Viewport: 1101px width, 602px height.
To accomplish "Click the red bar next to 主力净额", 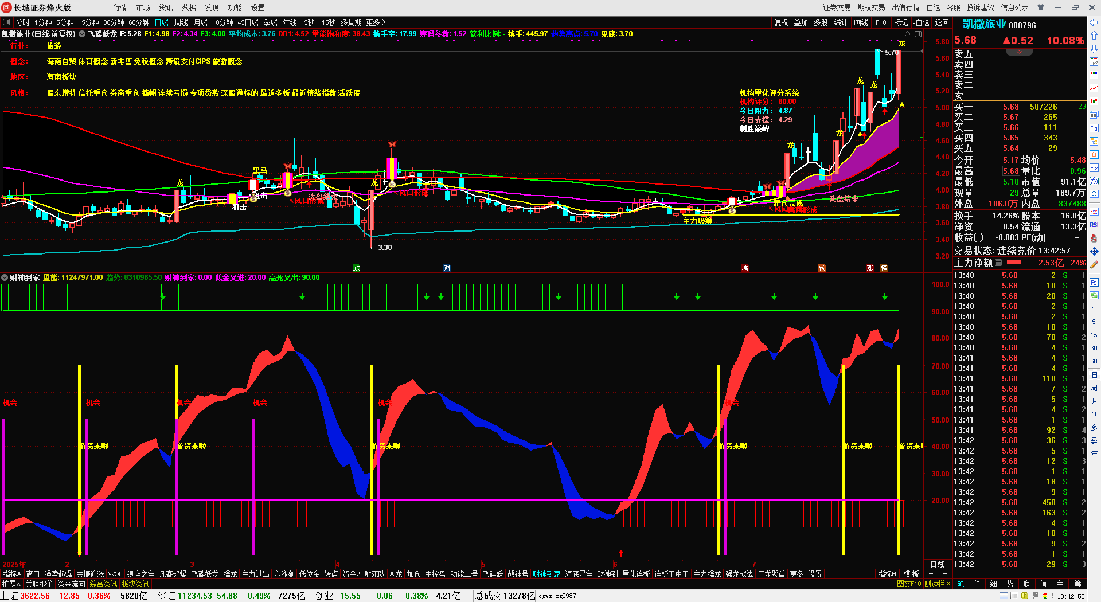I will 1014,263.
